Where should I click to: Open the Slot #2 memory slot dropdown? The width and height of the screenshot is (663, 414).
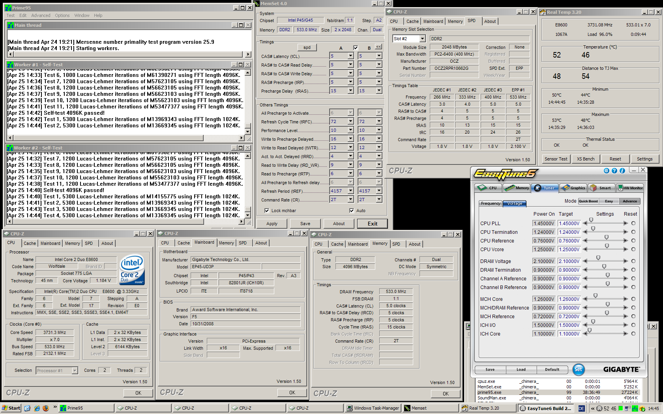click(x=422, y=39)
